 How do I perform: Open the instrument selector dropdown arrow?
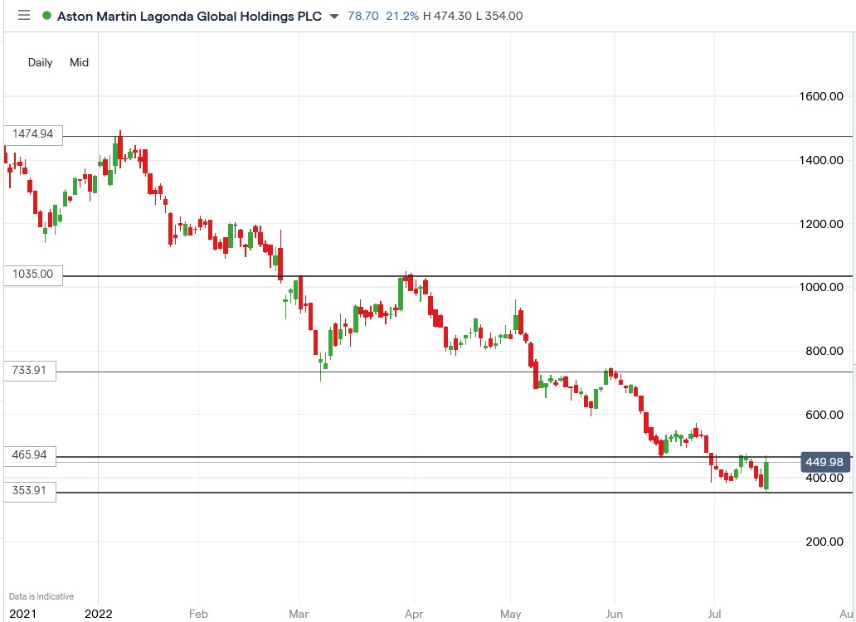tap(334, 17)
